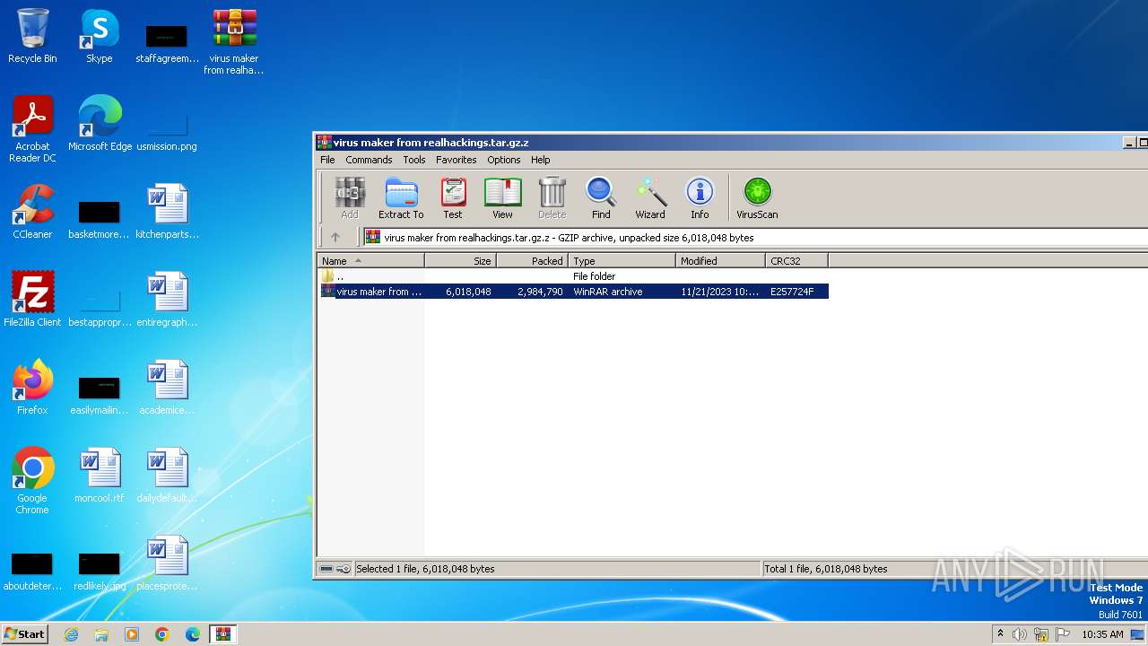Viewport: 1148px width, 646px height.
Task: Open the Favorites menu
Action: (x=457, y=160)
